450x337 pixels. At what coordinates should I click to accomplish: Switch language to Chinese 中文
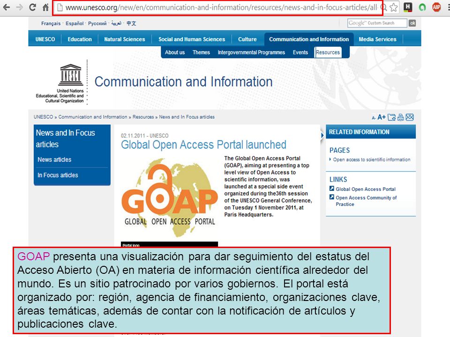coord(131,23)
